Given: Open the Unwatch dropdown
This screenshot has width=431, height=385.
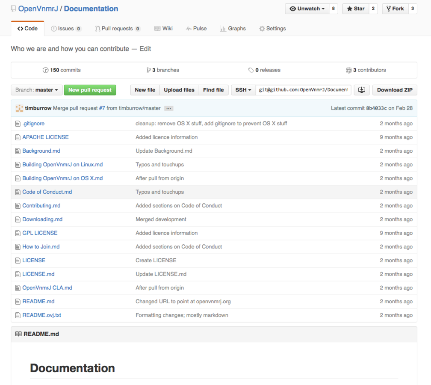Looking at the screenshot, I should coord(307,9).
